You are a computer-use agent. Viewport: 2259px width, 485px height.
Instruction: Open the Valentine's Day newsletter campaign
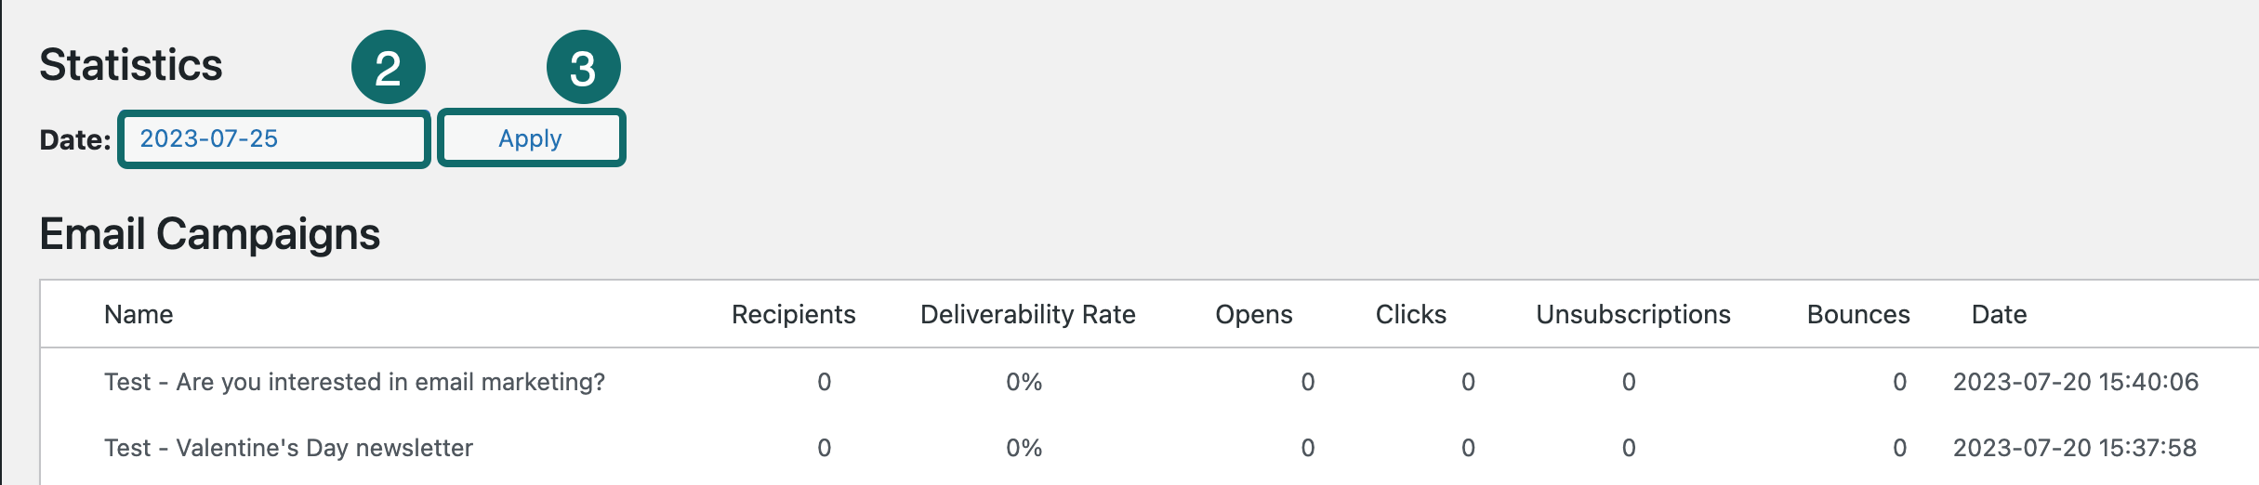288,448
